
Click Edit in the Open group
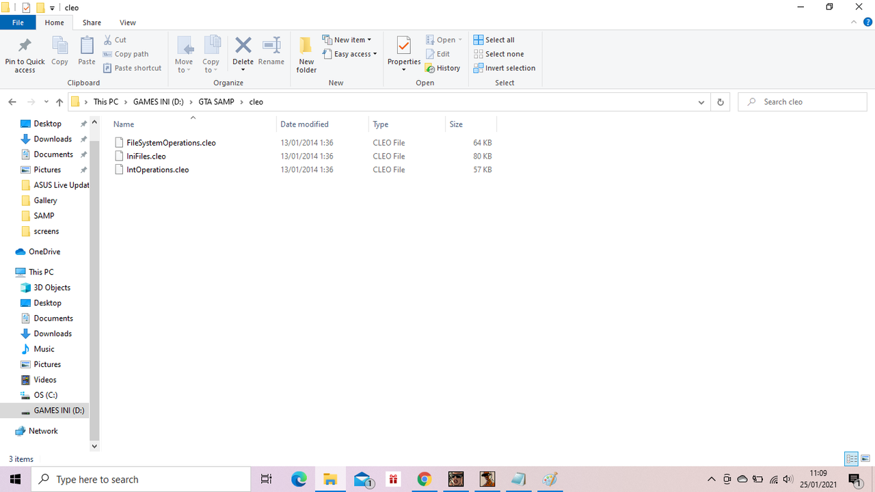[x=437, y=54]
